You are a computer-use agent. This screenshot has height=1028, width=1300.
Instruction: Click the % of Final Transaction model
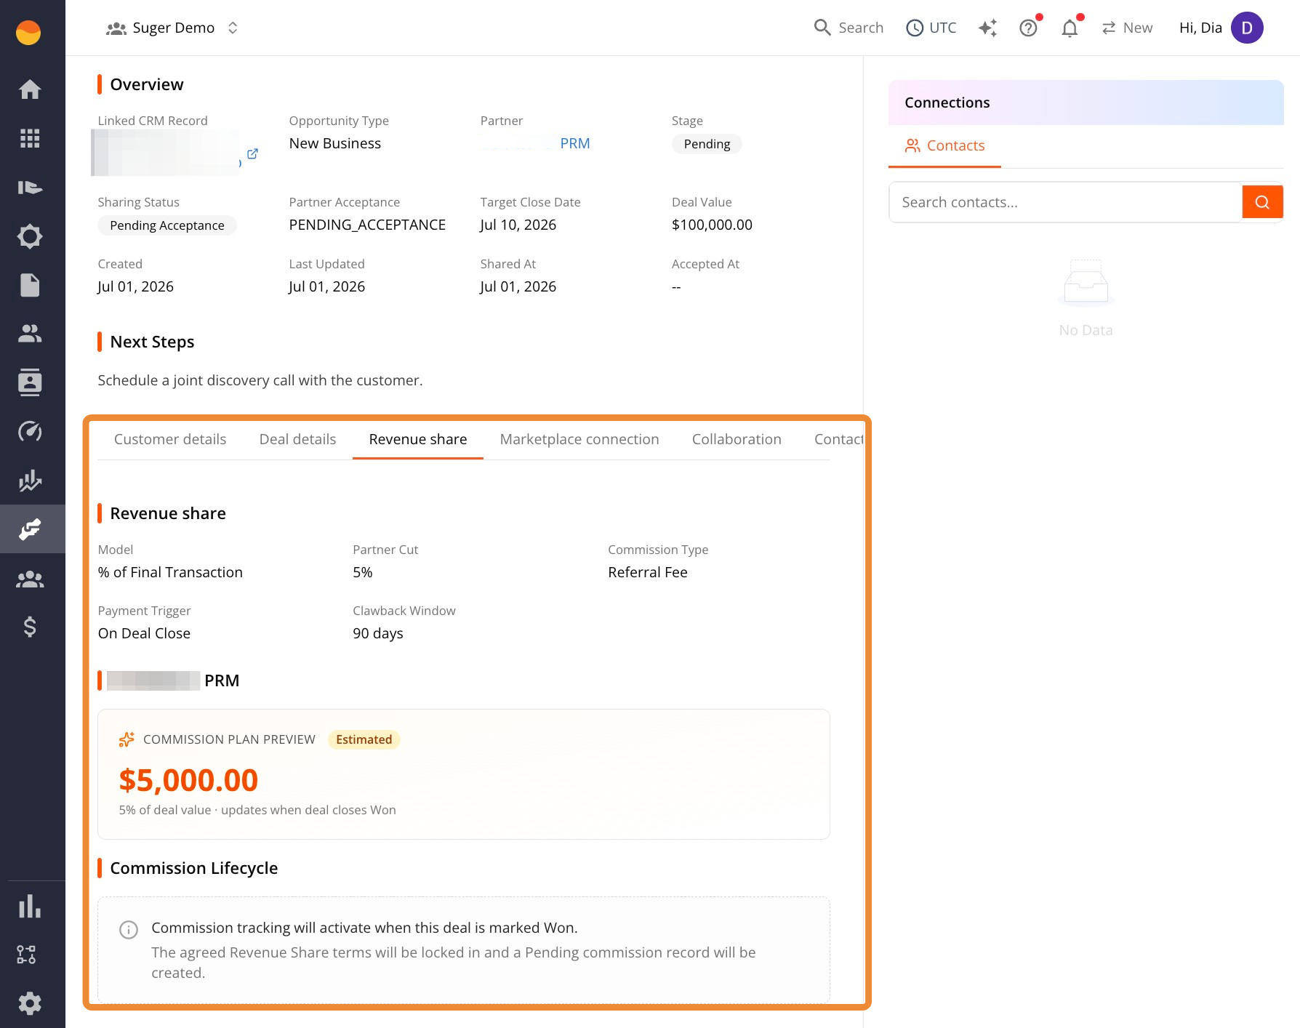point(170,572)
